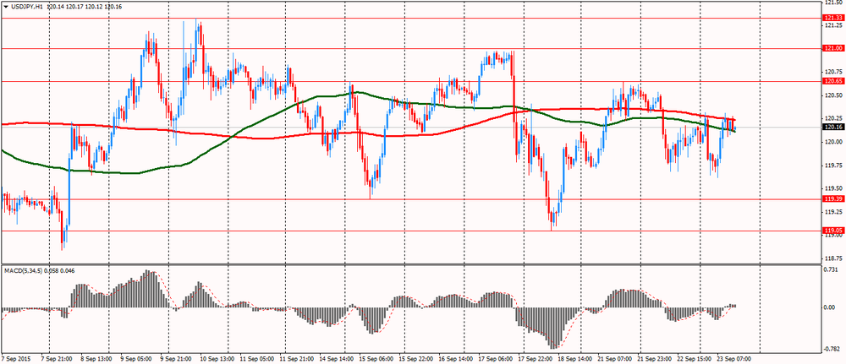The height and width of the screenshot is (364, 846).
Task: Click the 7 Sep 2015 time axis label
Action: click(15, 358)
